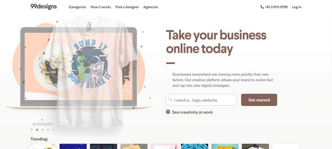Go to Find a designer
The width and height of the screenshot is (332, 149).
[x=127, y=7]
